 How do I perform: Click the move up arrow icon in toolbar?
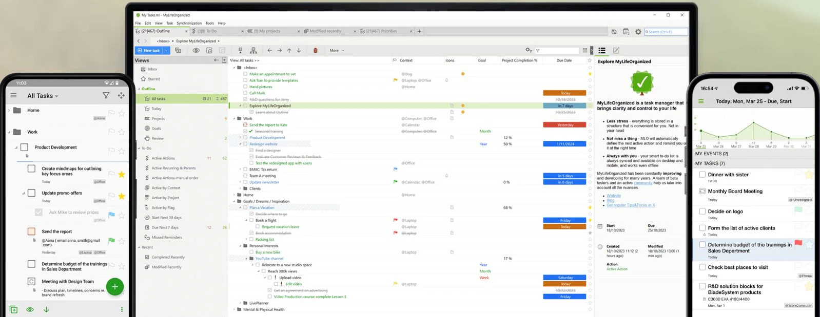[289, 51]
